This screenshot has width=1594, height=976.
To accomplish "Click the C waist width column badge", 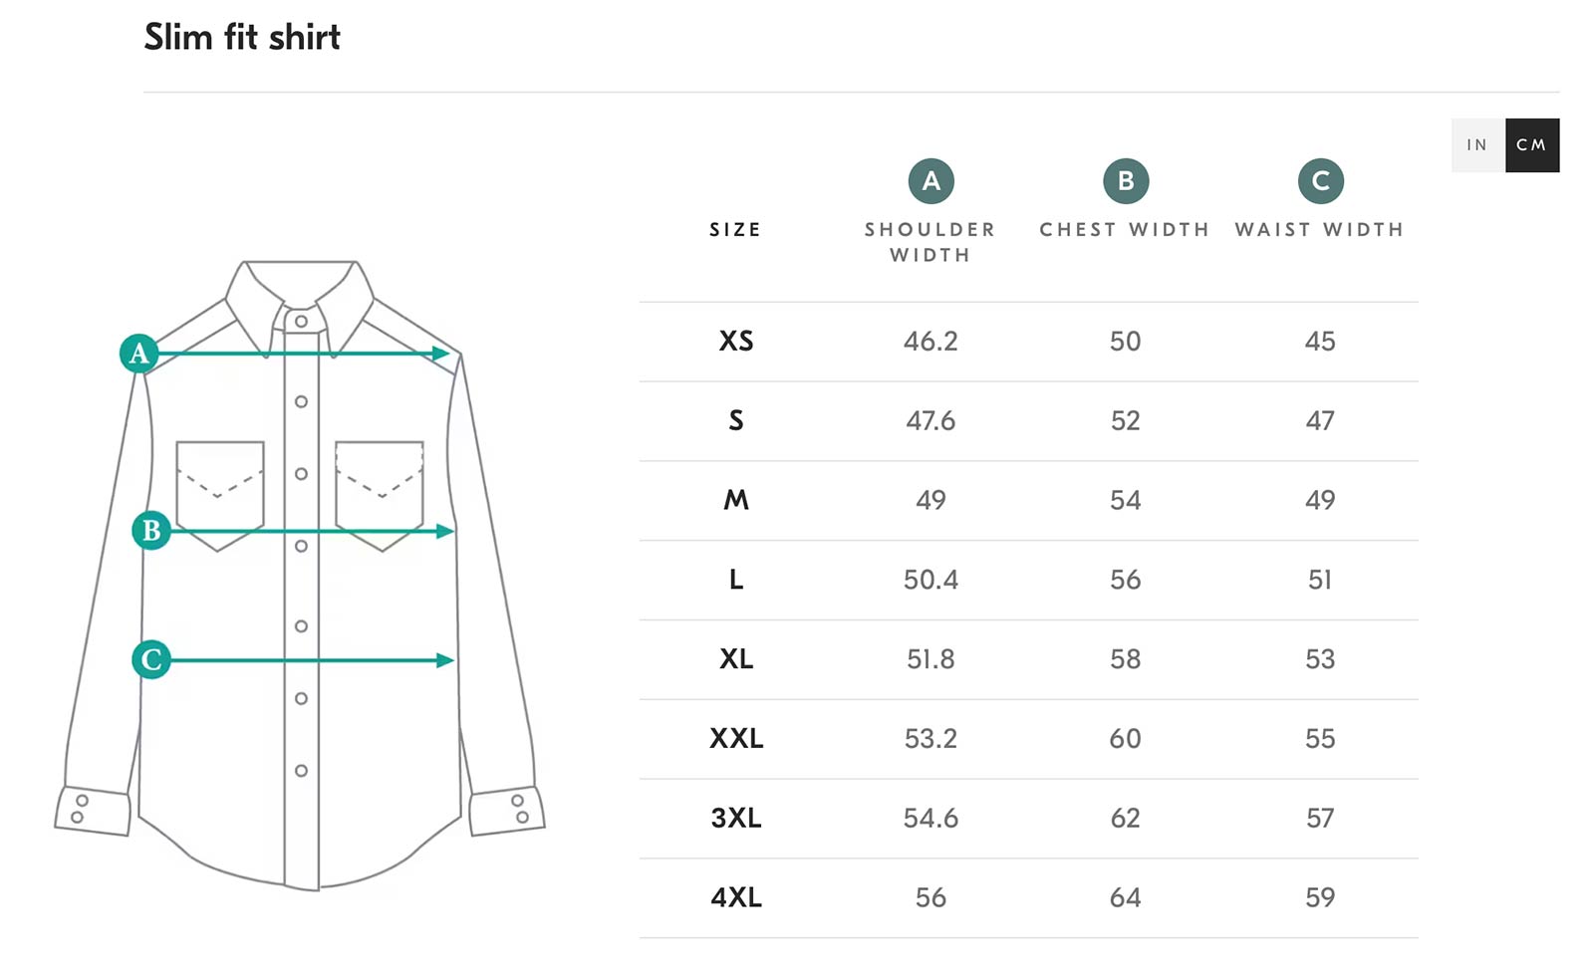I will [1320, 181].
